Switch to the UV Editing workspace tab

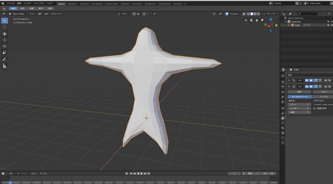click(97, 4)
